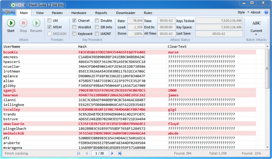Screen dimensions: 272x159
Task: Click cleartext '2000' entry
Action: [x=172, y=90]
